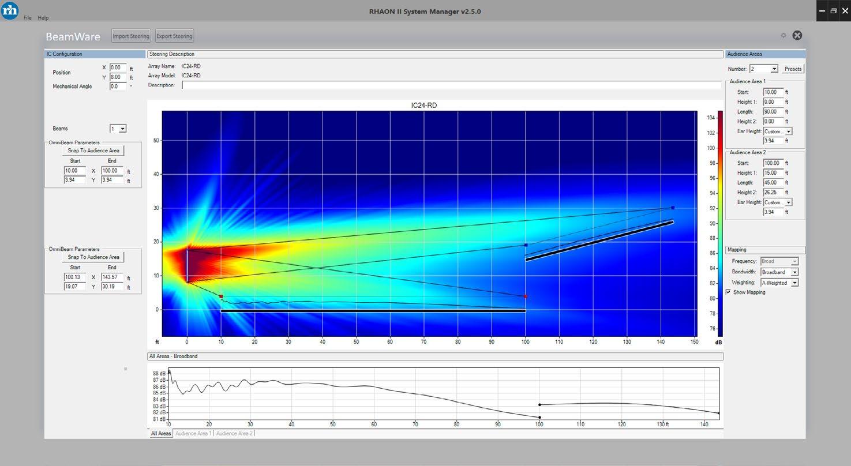Click the OmniBeam Start Y field showing 19.07
This screenshot has height=466, width=851.
pyautogui.click(x=75, y=287)
